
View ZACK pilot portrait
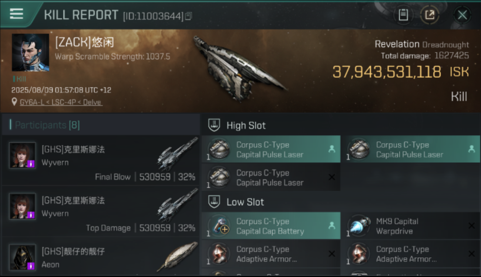tap(30, 52)
